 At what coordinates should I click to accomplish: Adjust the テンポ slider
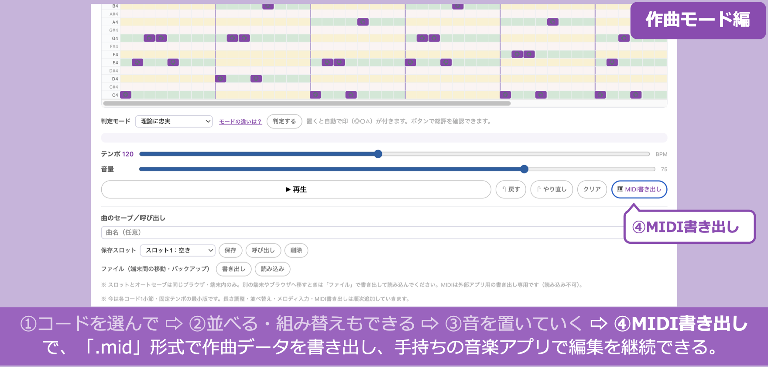tap(394, 154)
